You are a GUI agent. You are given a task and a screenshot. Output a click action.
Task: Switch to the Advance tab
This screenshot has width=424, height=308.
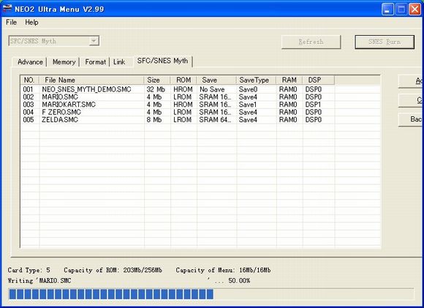tap(30, 62)
